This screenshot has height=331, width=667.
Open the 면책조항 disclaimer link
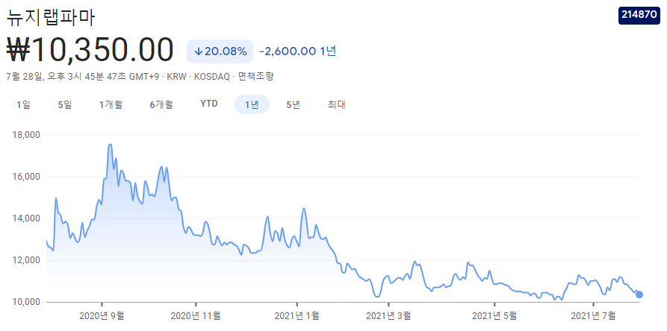(255, 77)
